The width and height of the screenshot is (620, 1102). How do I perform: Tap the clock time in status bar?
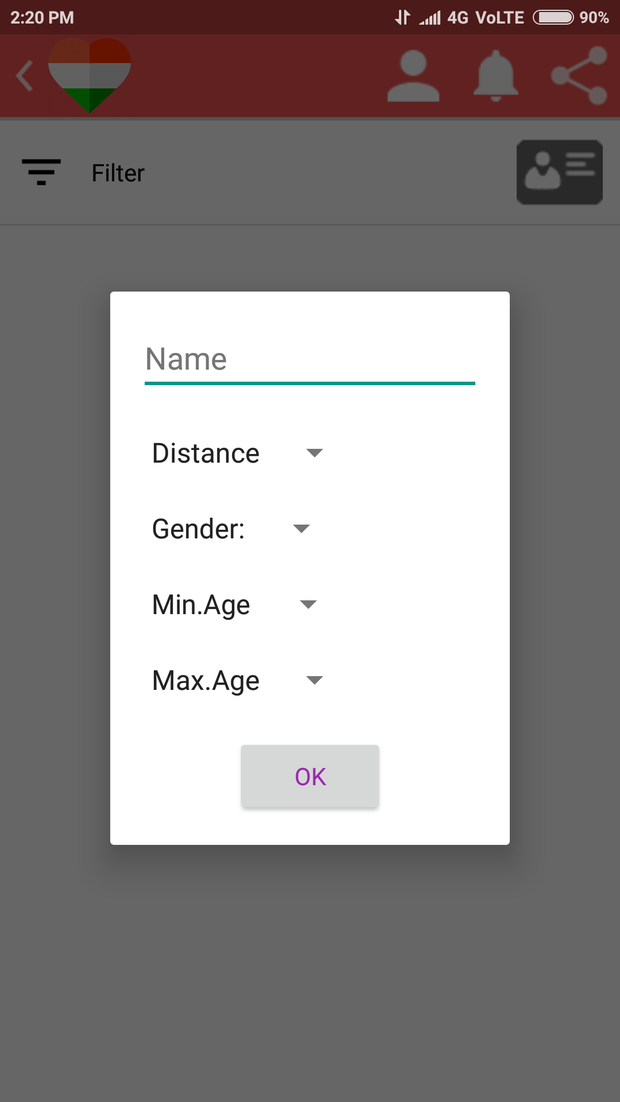[42, 18]
